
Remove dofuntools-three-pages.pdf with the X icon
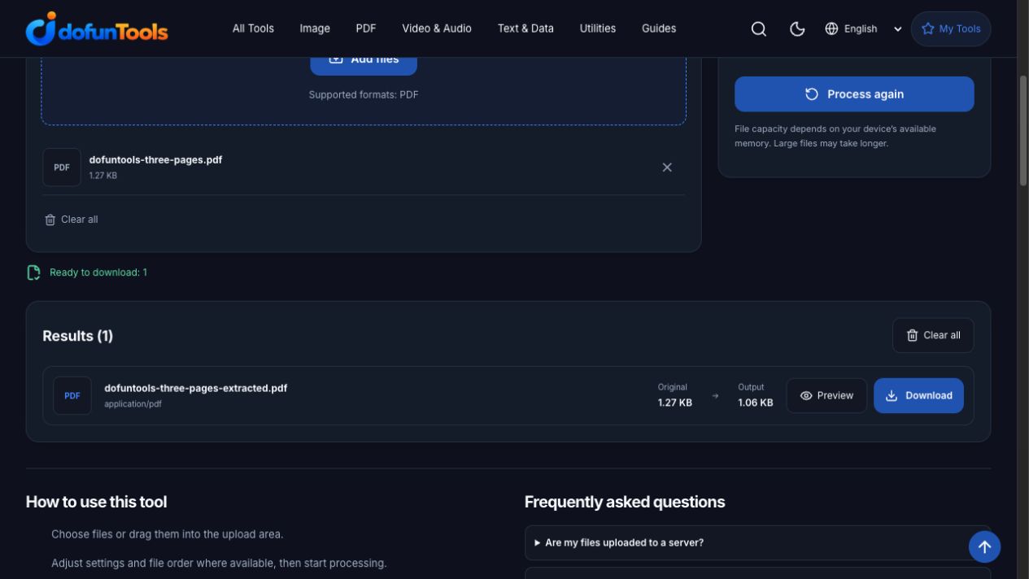[x=667, y=168]
